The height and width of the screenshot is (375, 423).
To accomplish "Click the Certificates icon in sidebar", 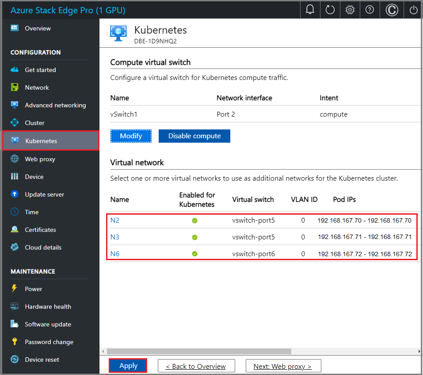I will pyautogui.click(x=15, y=230).
